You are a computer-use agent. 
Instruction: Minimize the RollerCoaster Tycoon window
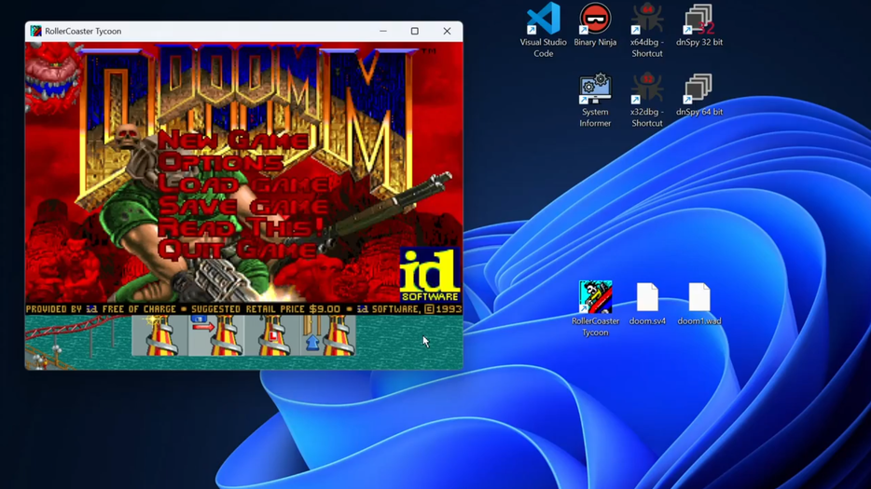[x=383, y=31]
